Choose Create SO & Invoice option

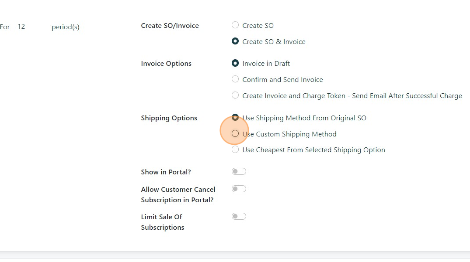click(235, 41)
